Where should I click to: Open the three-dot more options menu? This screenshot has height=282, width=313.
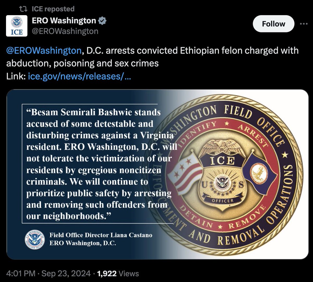304,24
